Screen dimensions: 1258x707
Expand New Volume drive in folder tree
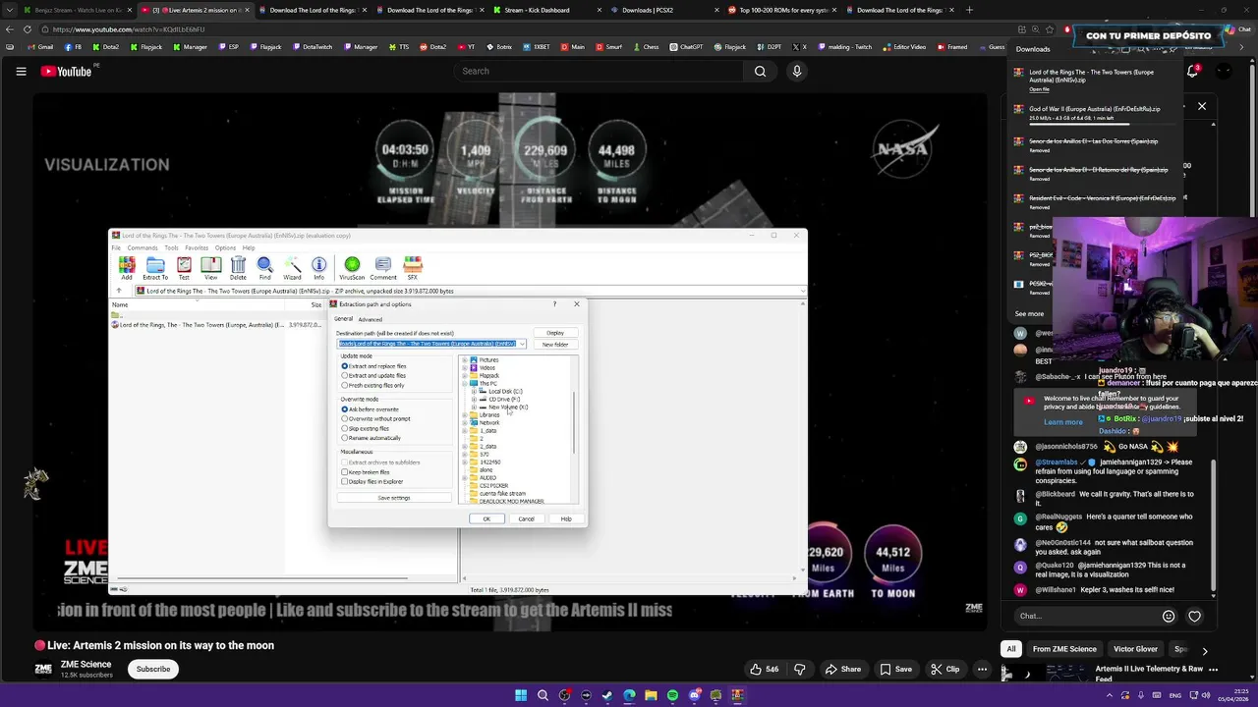coord(474,408)
